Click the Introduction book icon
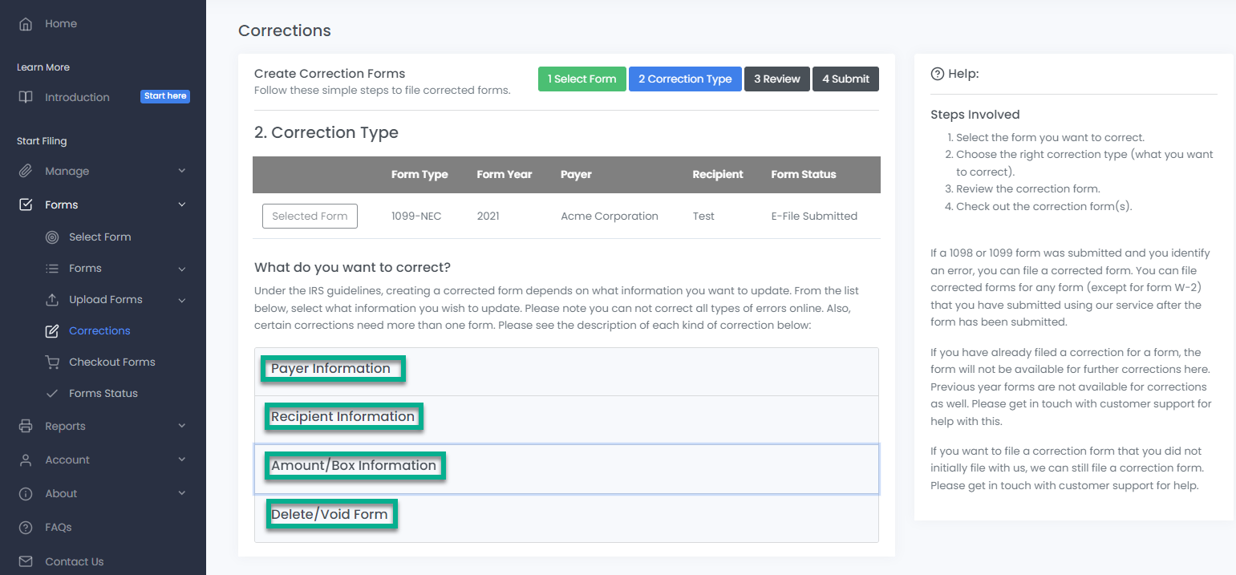The height and width of the screenshot is (575, 1236). 26,97
